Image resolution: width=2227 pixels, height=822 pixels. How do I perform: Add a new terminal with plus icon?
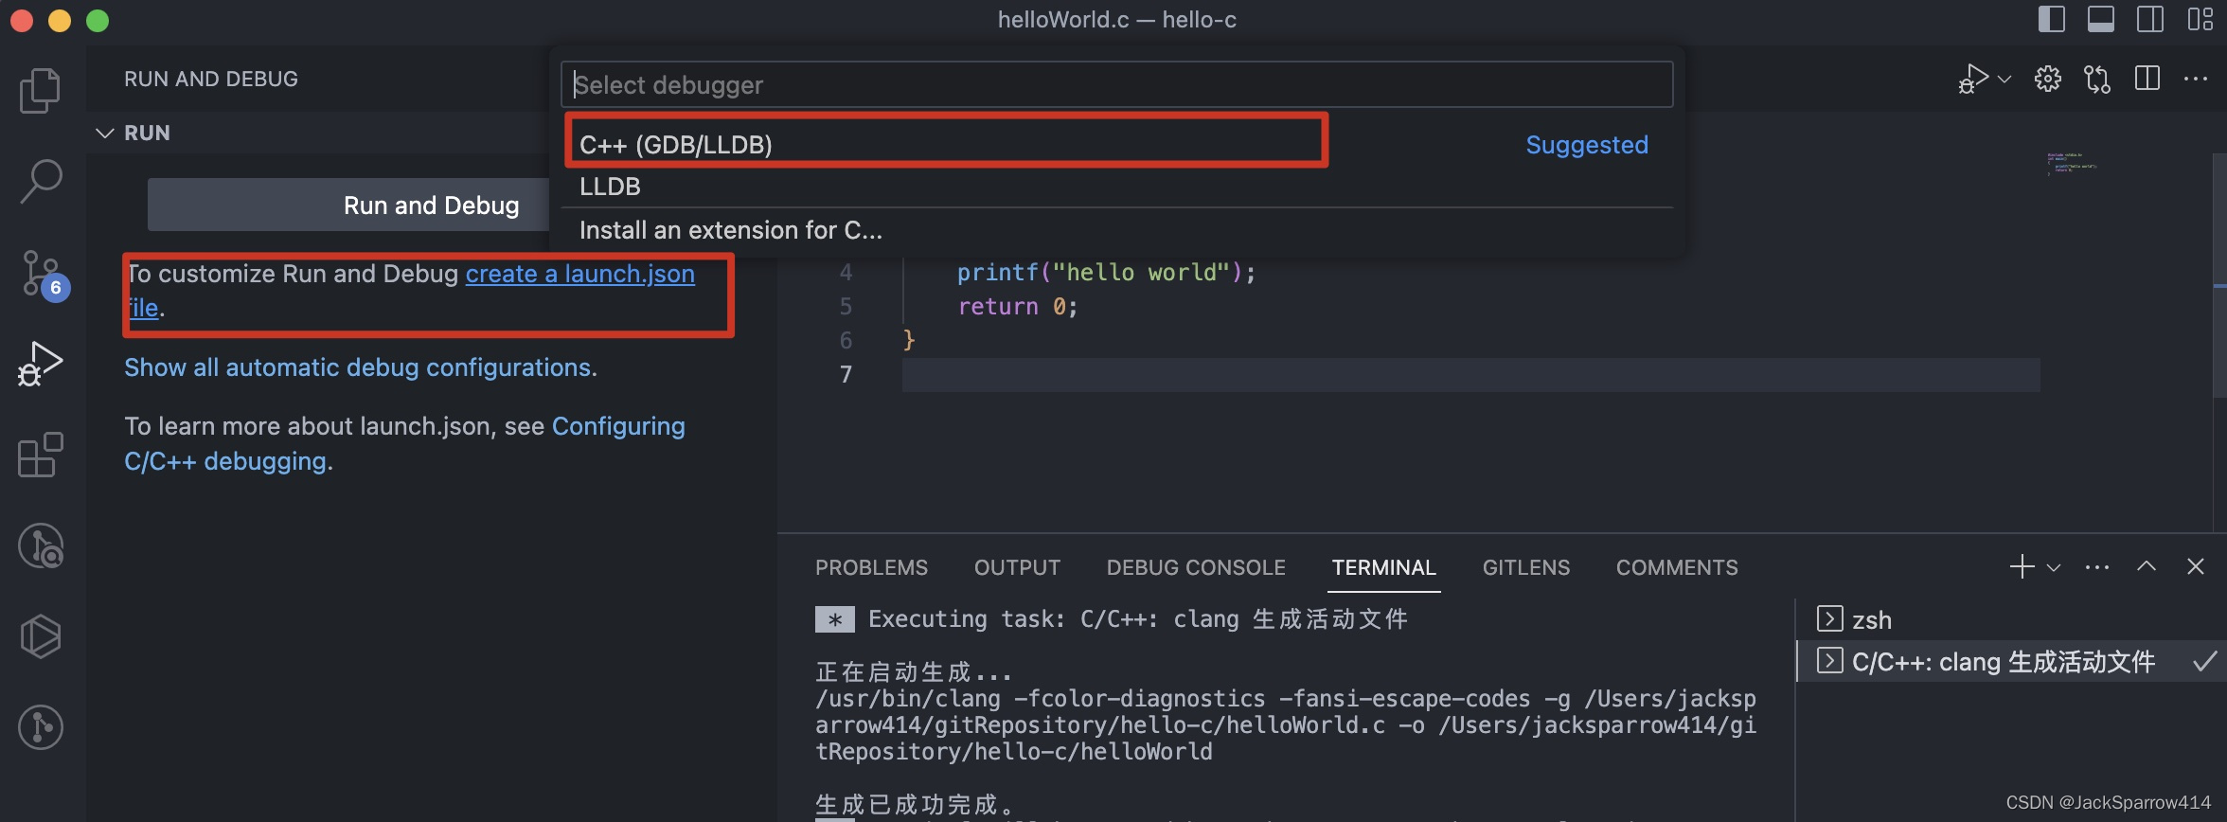click(x=2022, y=566)
